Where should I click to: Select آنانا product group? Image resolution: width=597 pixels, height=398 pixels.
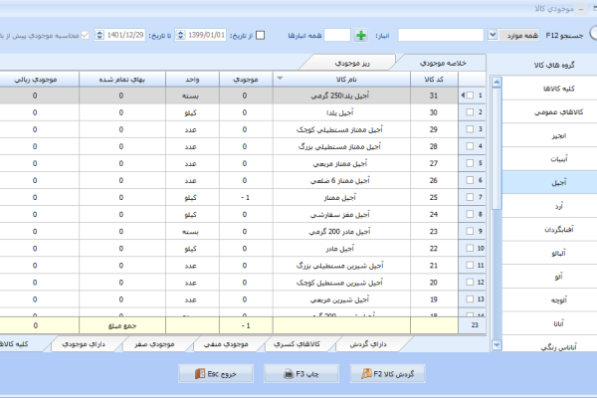pos(549,323)
